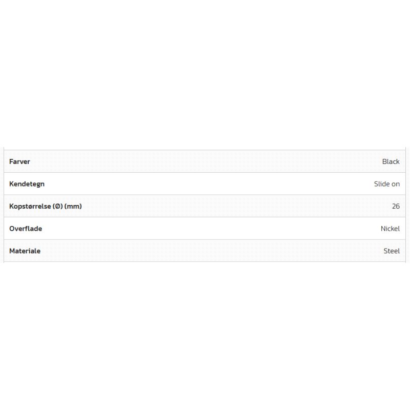Click the Farver label

(19, 161)
